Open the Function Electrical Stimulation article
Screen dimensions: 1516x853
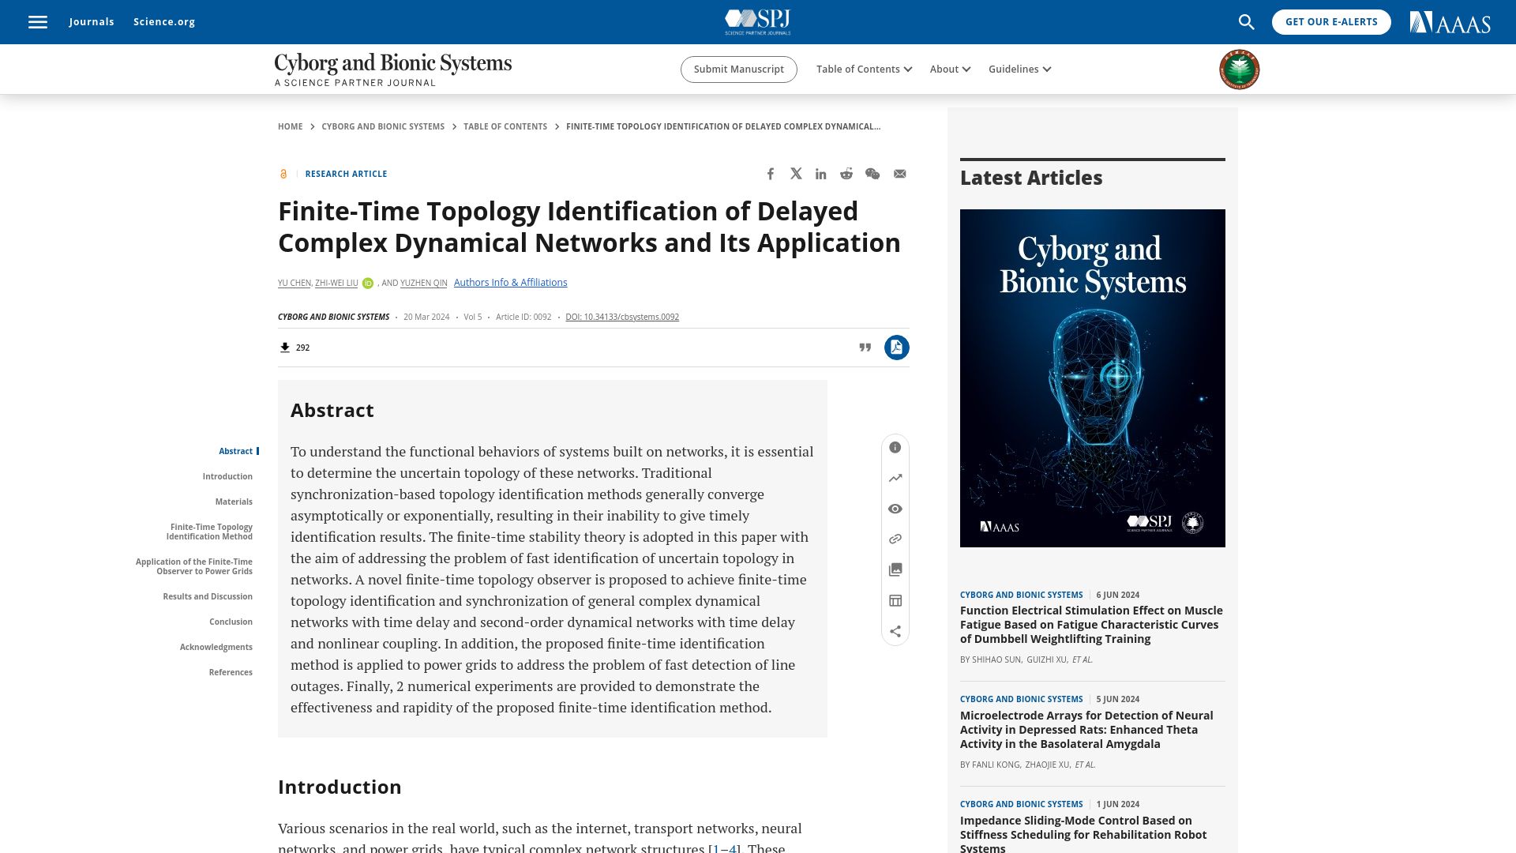[x=1091, y=625]
